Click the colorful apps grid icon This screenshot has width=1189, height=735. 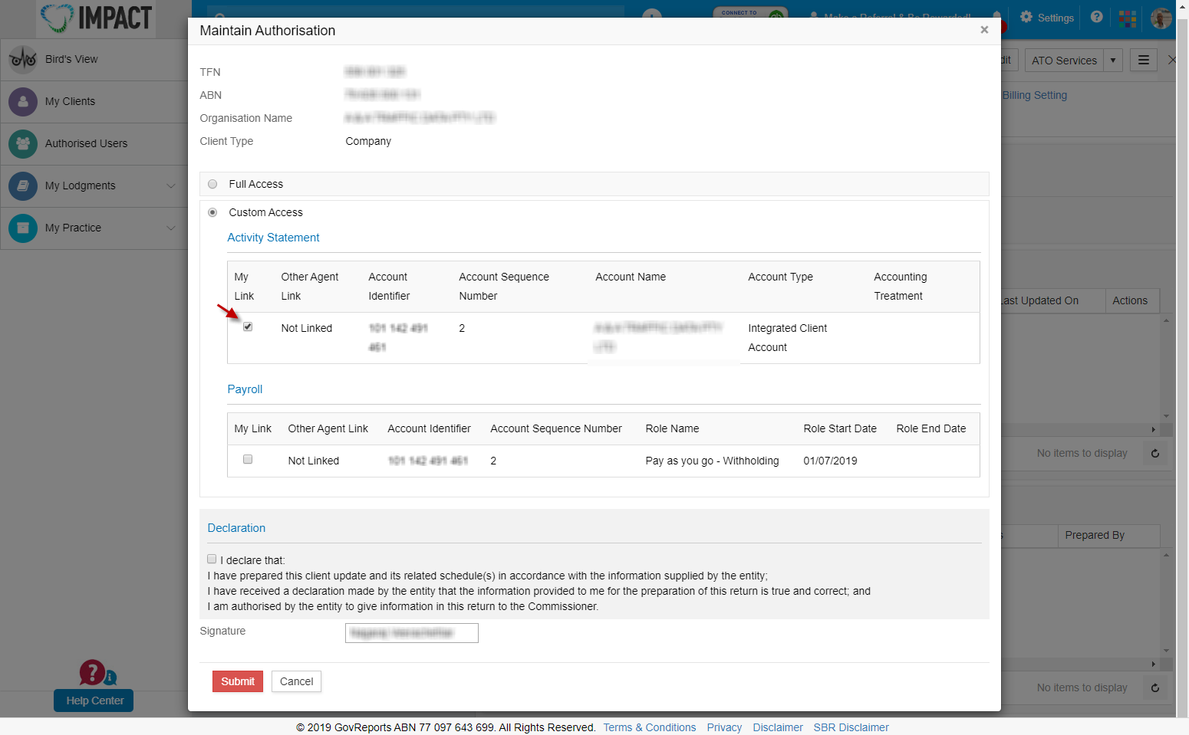click(1127, 18)
